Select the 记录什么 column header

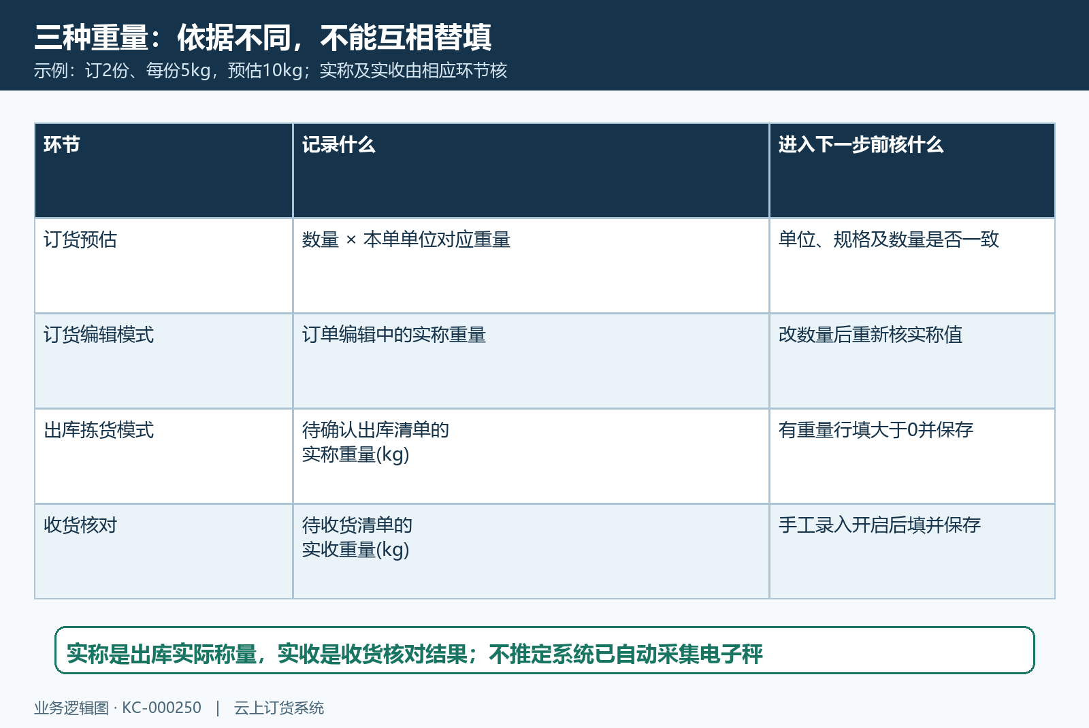pyautogui.click(x=531, y=171)
